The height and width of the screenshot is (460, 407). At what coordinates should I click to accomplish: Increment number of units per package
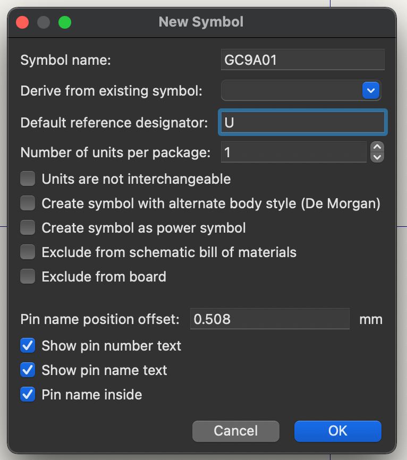377,147
